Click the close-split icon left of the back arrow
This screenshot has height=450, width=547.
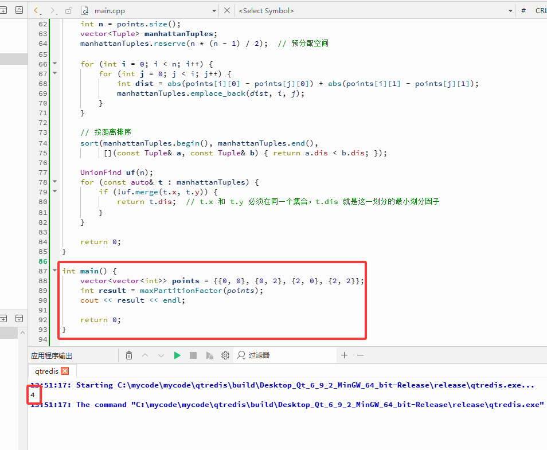pyautogui.click(x=19, y=10)
